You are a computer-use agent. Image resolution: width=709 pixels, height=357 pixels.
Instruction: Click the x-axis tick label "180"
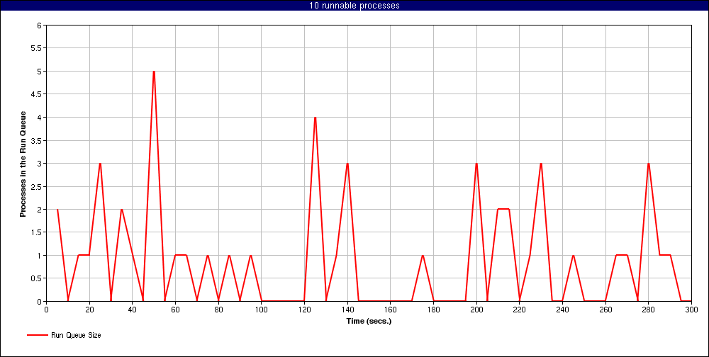pyautogui.click(x=433, y=310)
